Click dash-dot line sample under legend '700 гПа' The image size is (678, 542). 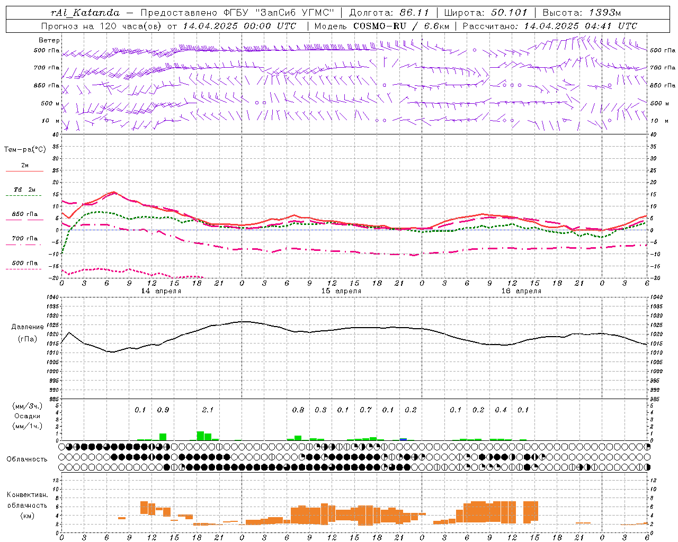point(23,245)
